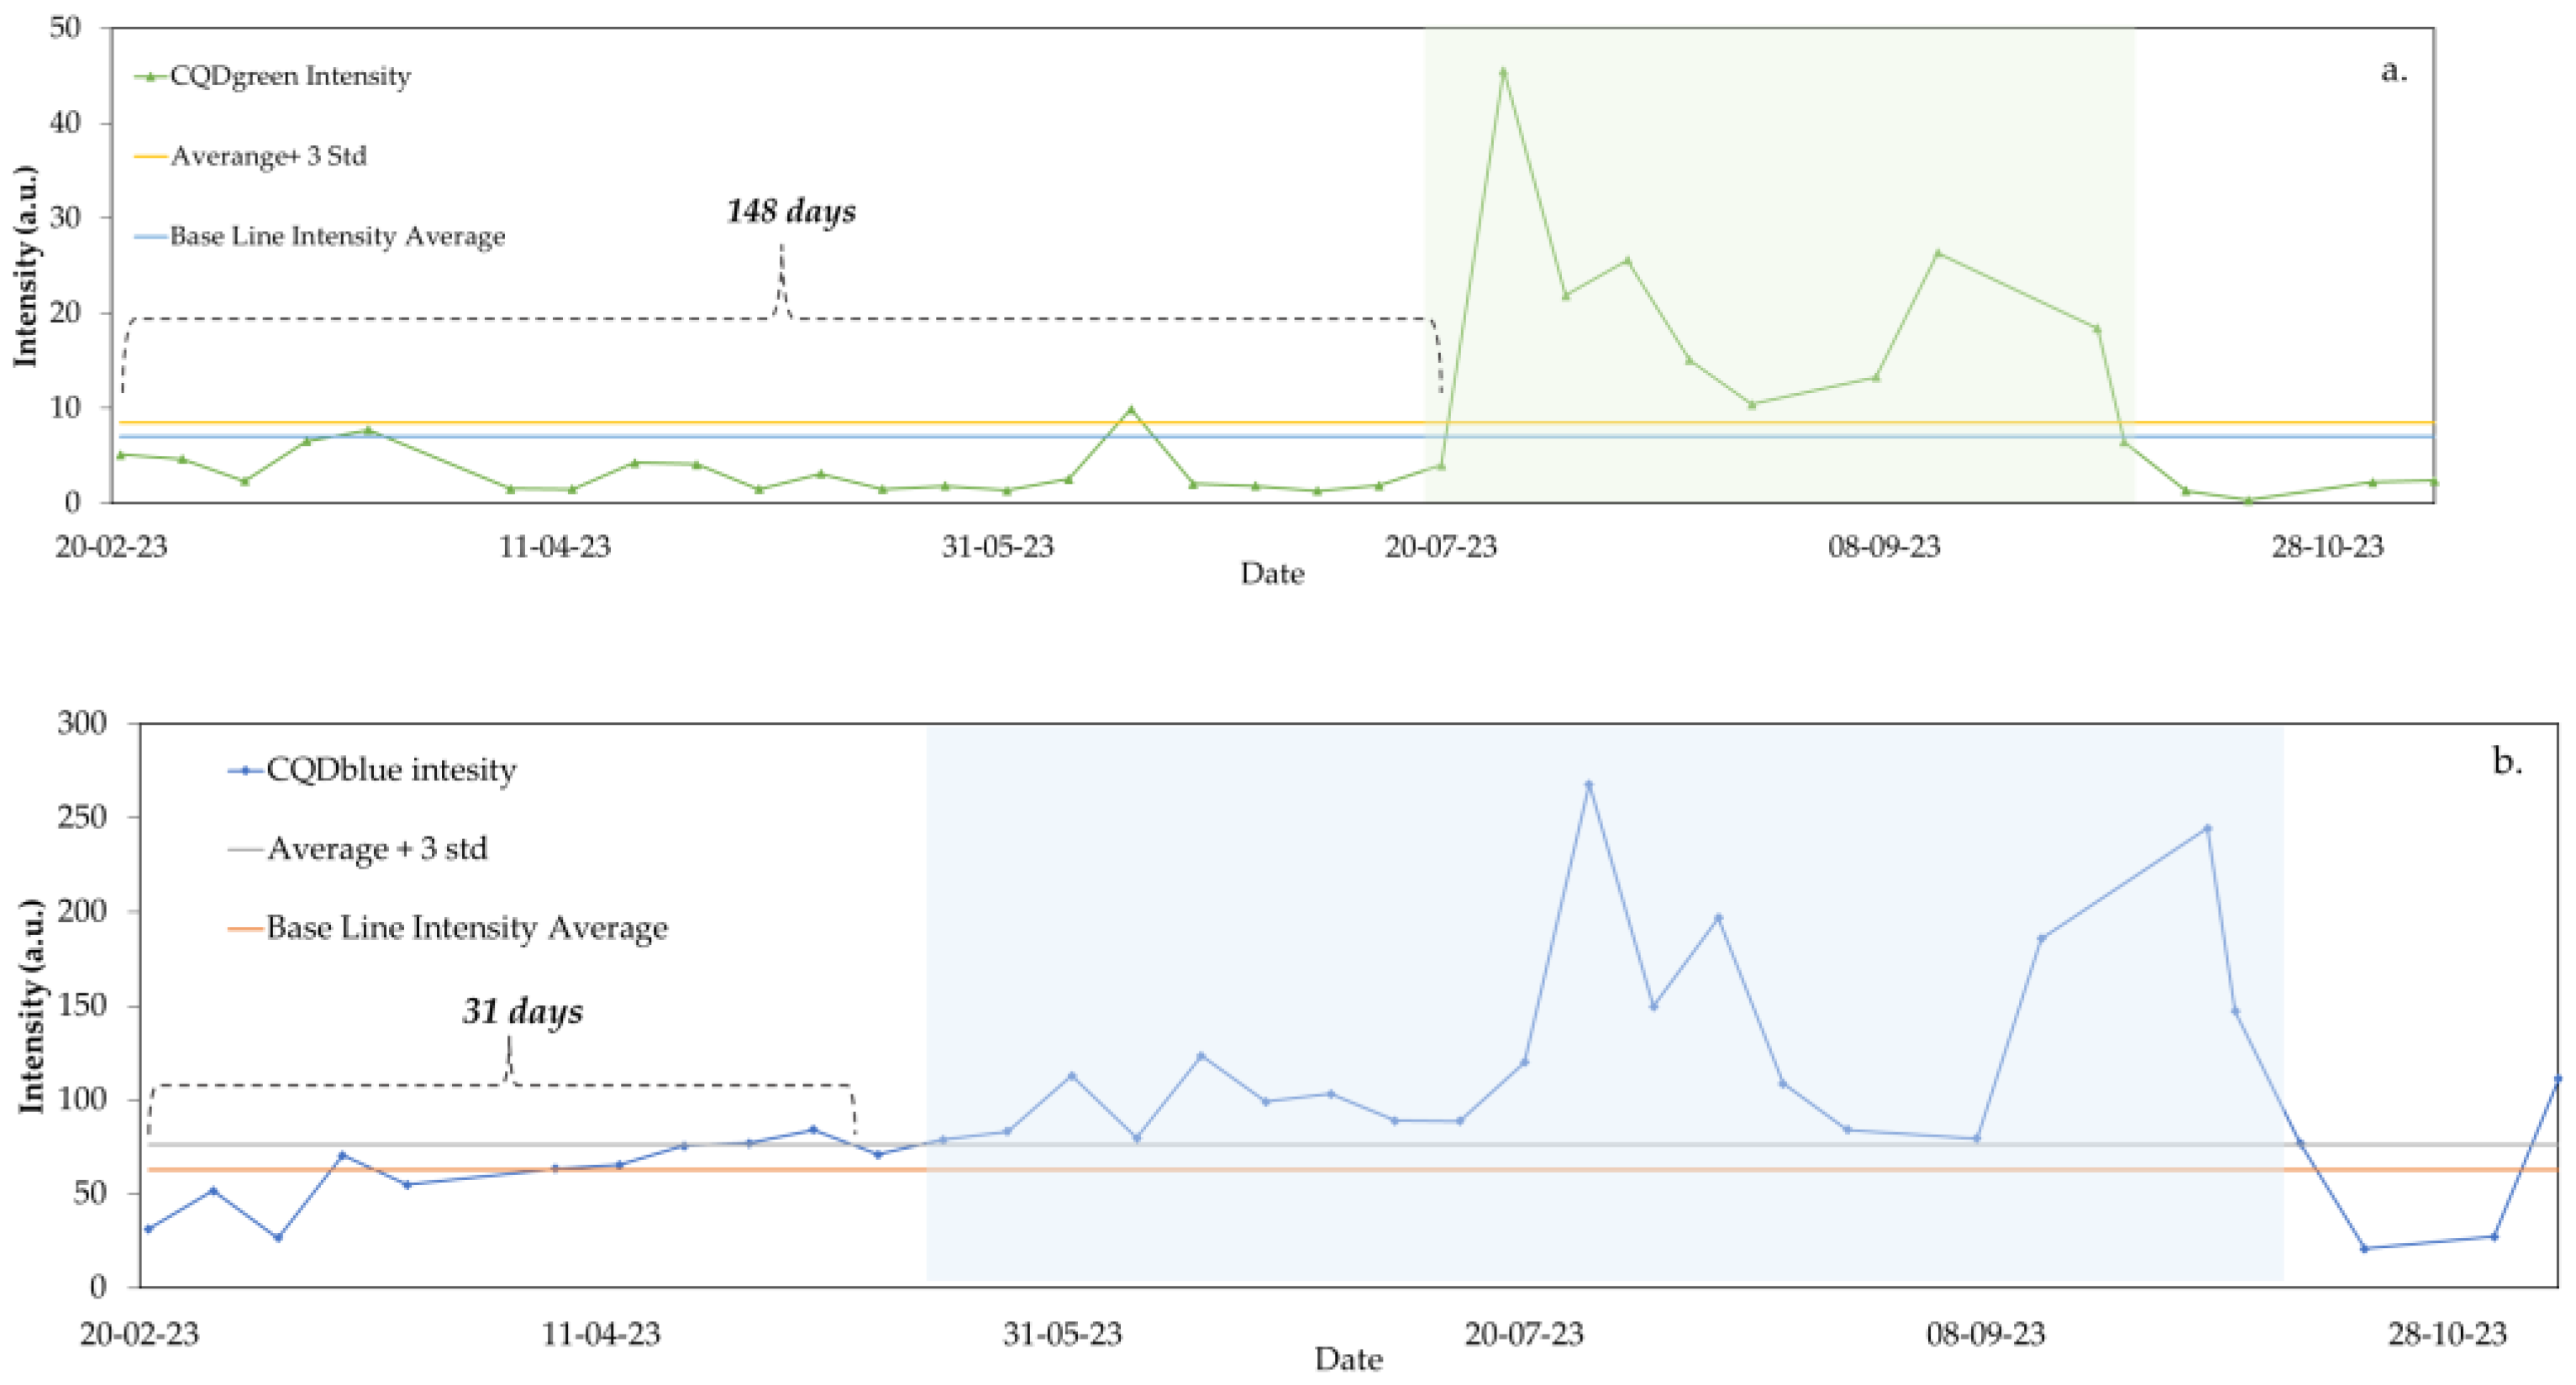Screen dimensions: 2576x1385
Task: Click the highest green data point peak
Action: tap(1503, 72)
